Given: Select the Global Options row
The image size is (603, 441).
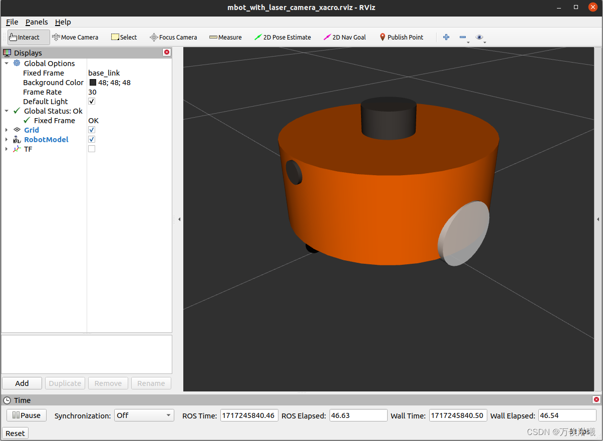Looking at the screenshot, I should 49,64.
